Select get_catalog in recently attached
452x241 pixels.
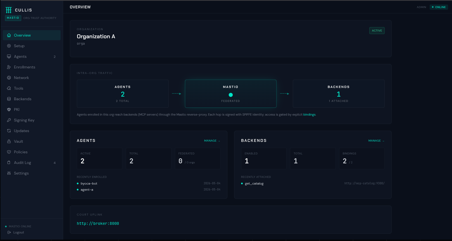tap(254, 183)
